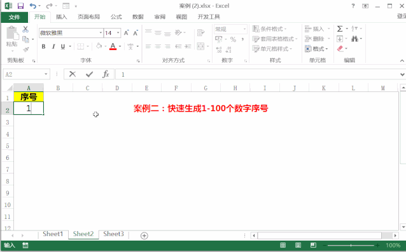
Task: Toggle bold formatting
Action: tap(43, 46)
